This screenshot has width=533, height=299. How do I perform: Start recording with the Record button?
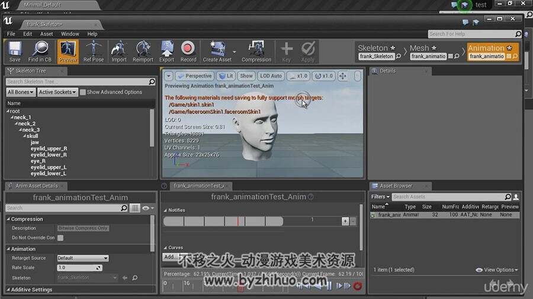click(188, 51)
